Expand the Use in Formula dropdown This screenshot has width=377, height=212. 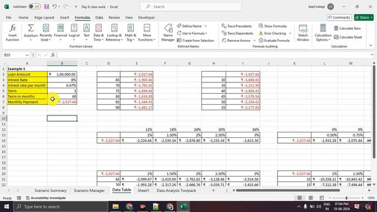(x=206, y=33)
